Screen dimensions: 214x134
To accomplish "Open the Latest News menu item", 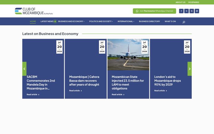I will pos(47,21).
